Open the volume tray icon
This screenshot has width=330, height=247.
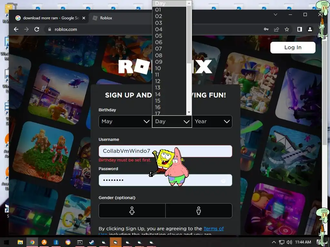289,242
